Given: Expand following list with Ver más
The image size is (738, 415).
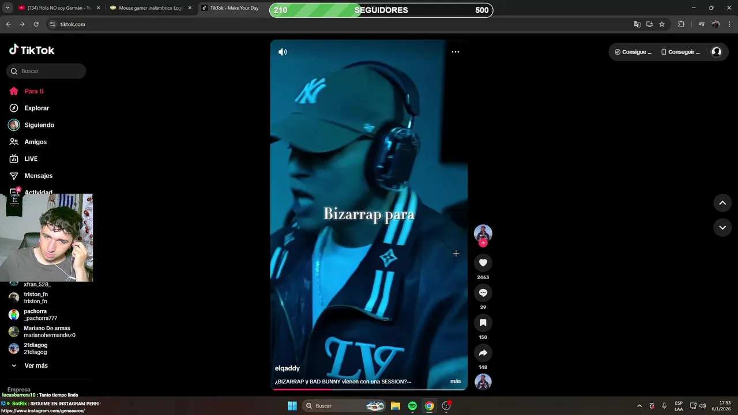Looking at the screenshot, I should coord(36,366).
